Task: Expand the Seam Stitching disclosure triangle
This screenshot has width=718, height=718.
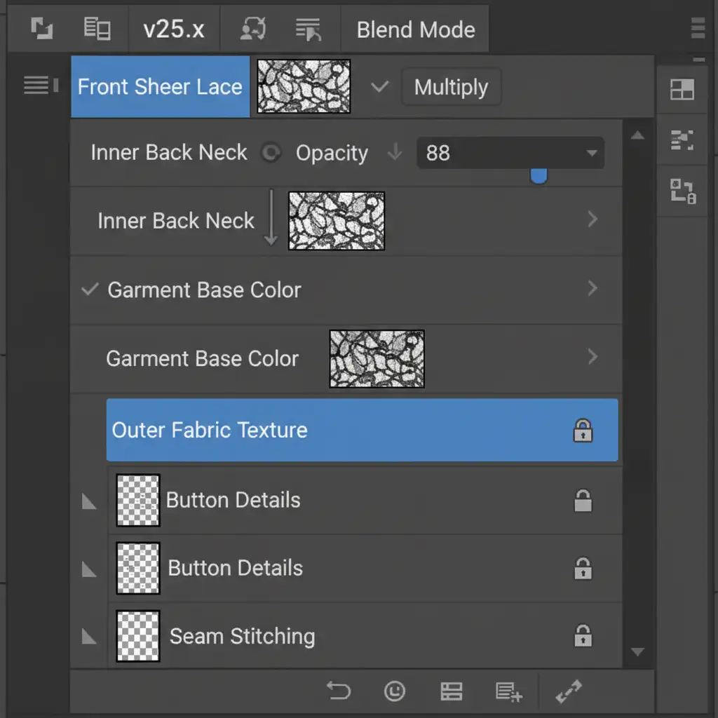Action: (89, 637)
